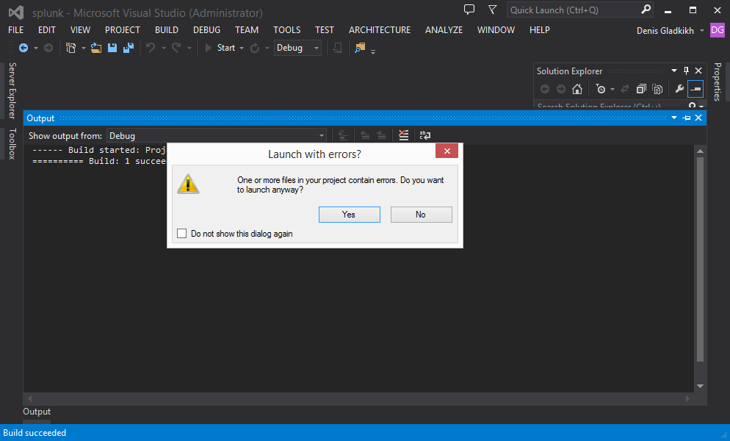Click the DG user avatar badge
730x441 pixels.
[x=717, y=30]
